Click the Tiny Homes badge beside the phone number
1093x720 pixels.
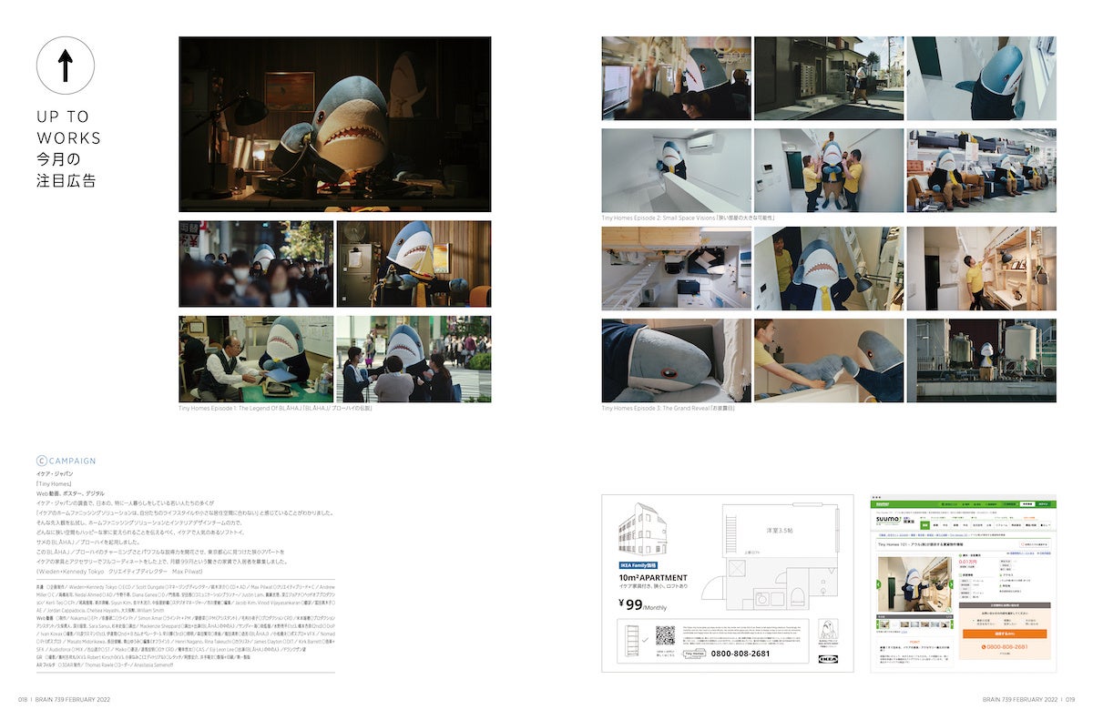click(695, 653)
